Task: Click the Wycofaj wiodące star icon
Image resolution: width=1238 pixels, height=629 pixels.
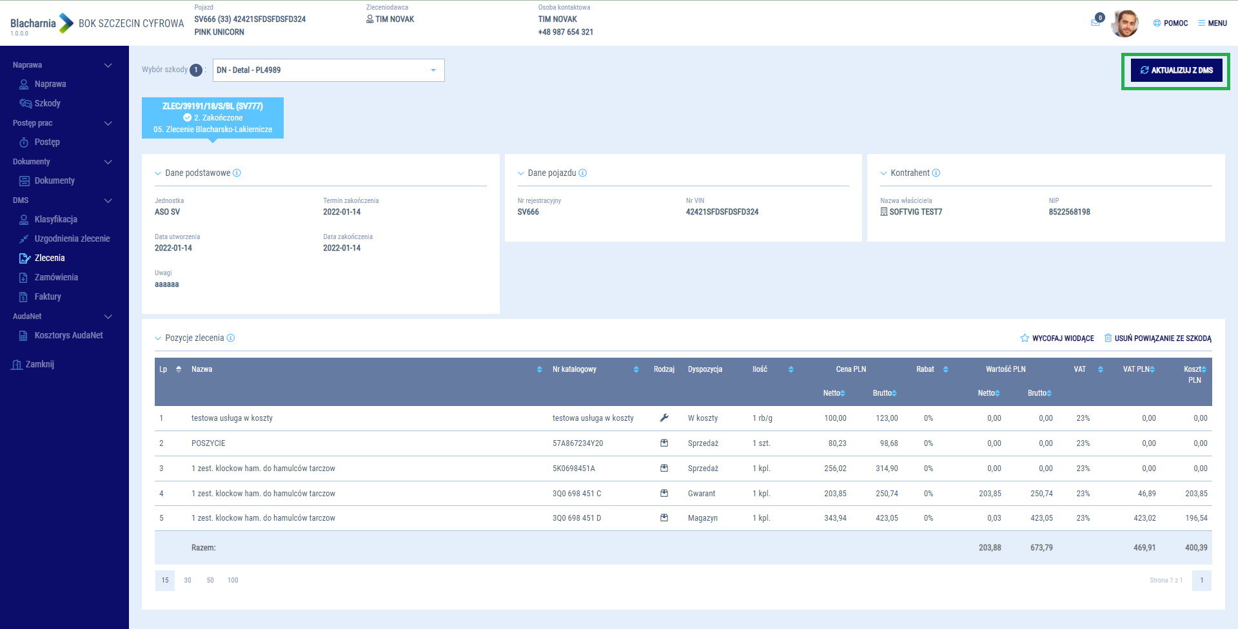Action: tap(1025, 338)
